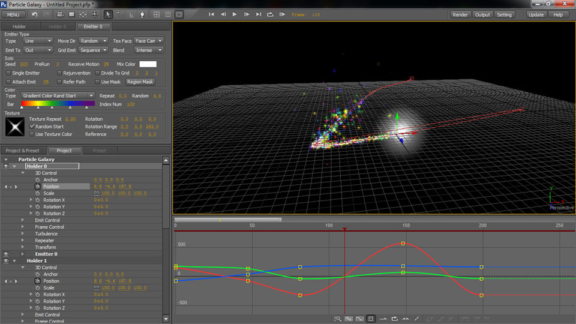Select the pen tool icon

pyautogui.click(x=143, y=14)
